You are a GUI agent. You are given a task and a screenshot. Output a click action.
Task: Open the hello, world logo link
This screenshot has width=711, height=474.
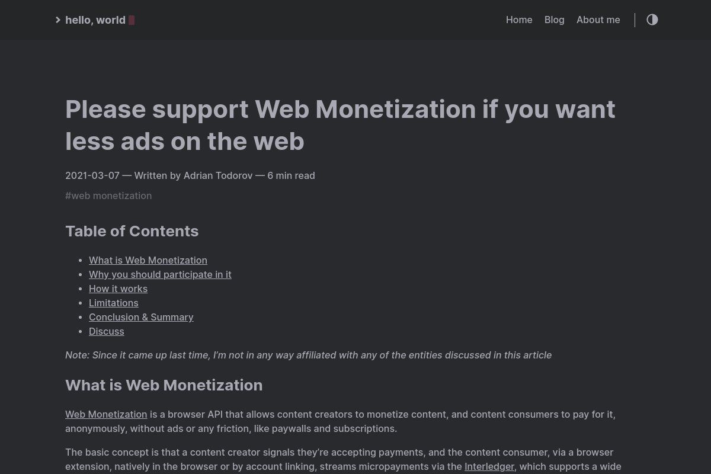(x=95, y=20)
